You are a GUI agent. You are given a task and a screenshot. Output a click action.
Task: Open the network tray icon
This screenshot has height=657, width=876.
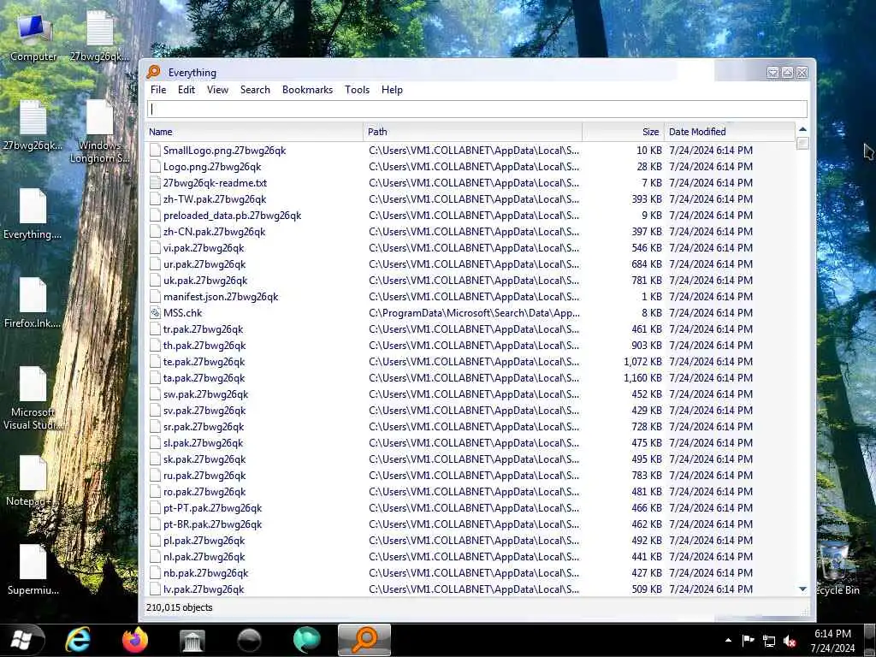(x=769, y=641)
